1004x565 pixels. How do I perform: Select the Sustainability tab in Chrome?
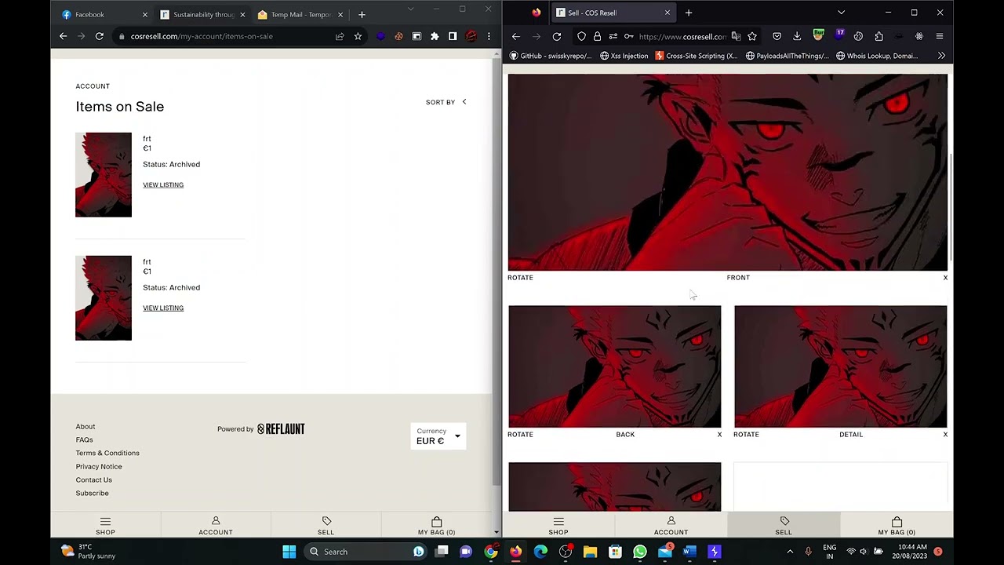tap(202, 14)
